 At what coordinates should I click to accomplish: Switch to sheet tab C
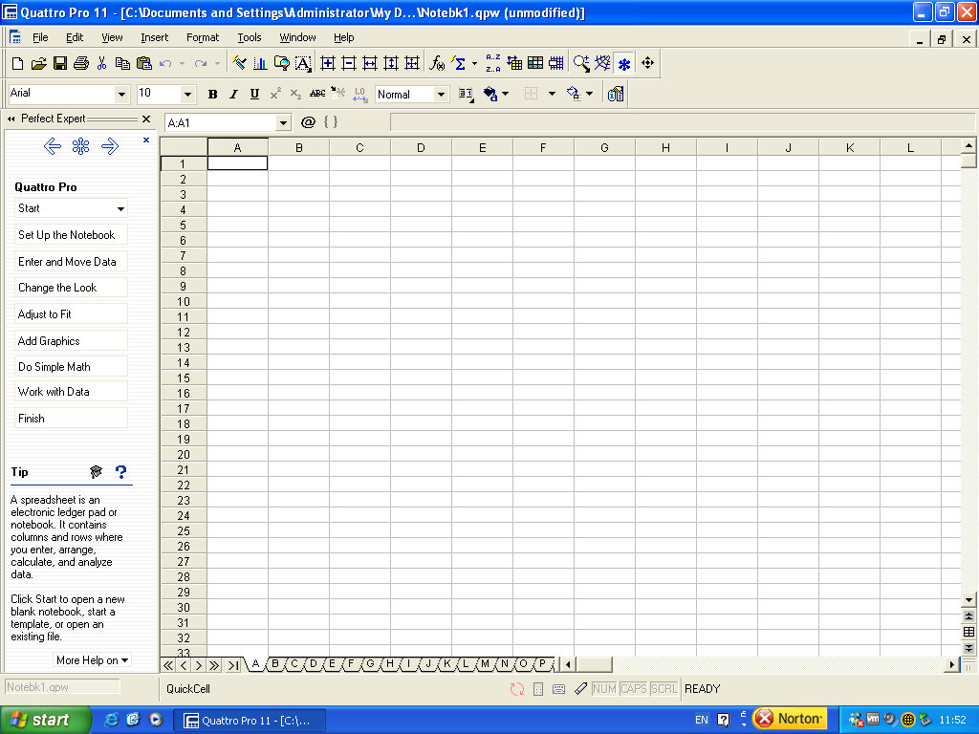click(x=294, y=664)
